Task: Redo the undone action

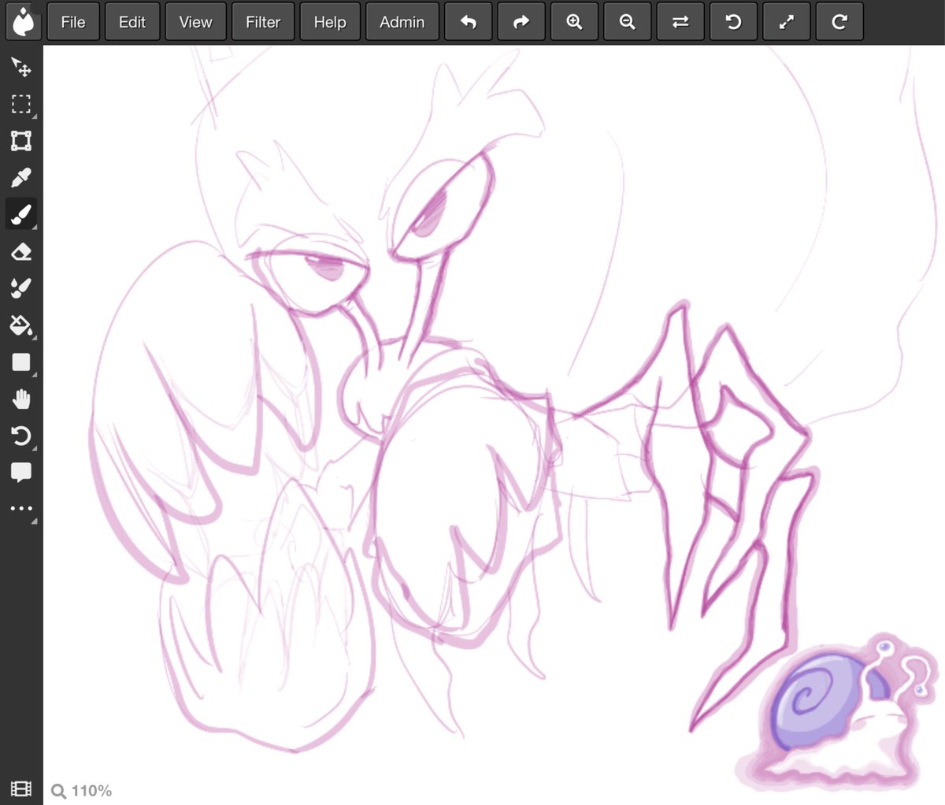Action: 521,22
